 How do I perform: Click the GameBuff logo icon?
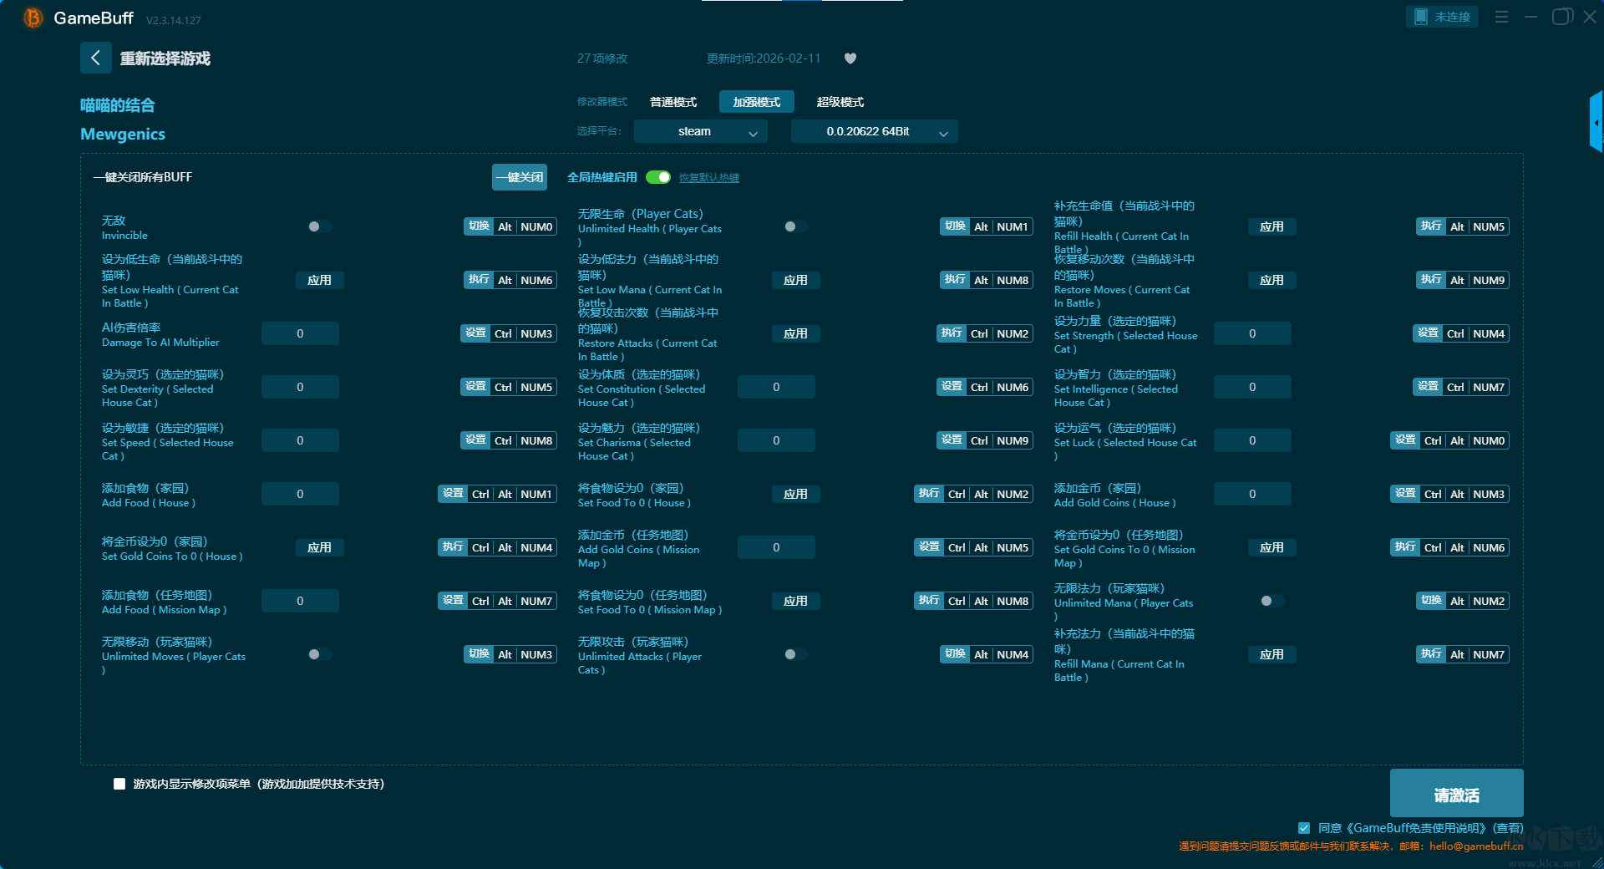click(33, 18)
